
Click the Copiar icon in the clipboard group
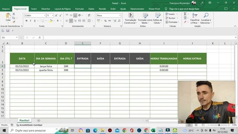click(14, 18)
